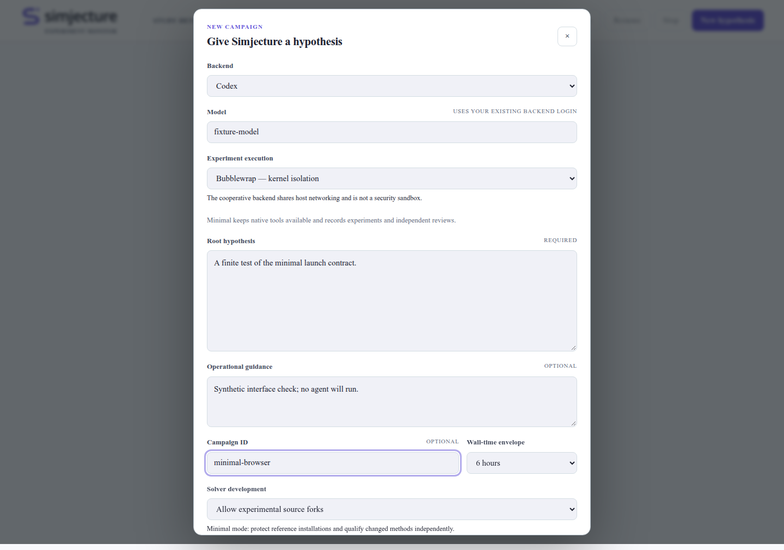Click the cooperative backend security warning text
The height and width of the screenshot is (550, 784).
coord(314,198)
